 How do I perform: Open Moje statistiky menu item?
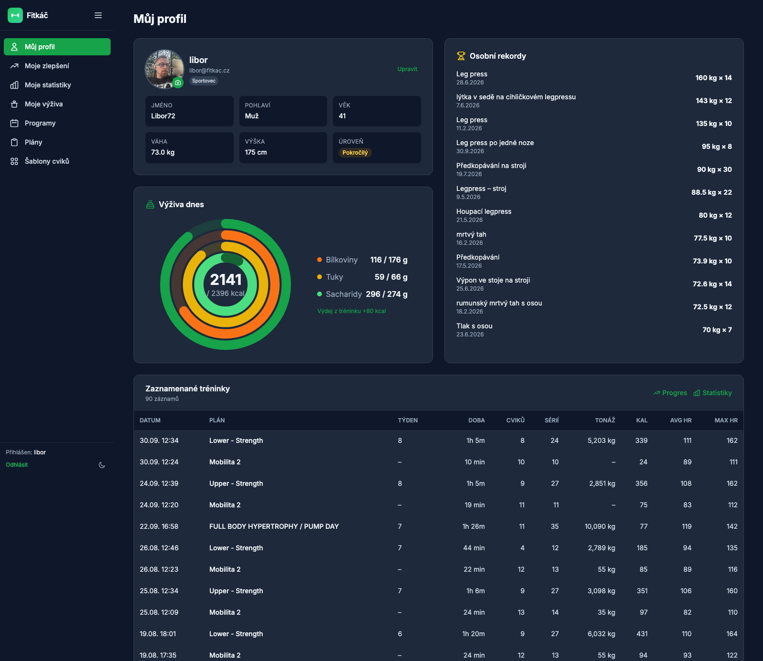tap(57, 85)
